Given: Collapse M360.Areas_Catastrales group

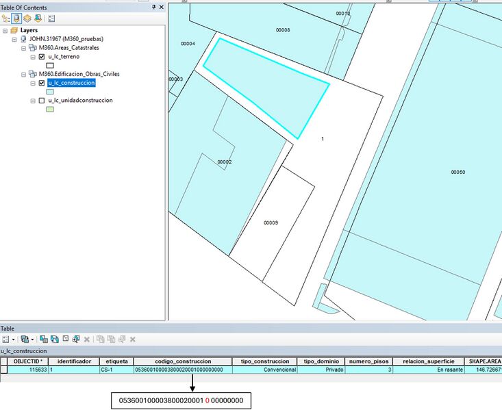Looking at the screenshot, I should pos(23,49).
